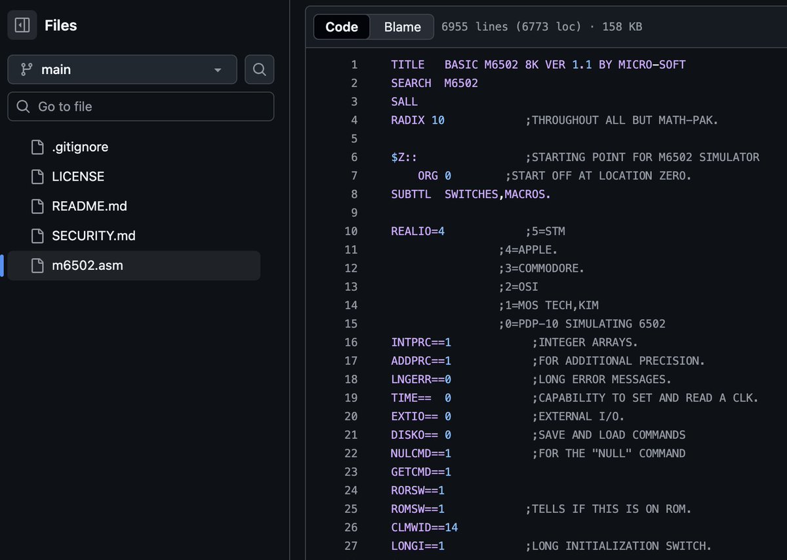This screenshot has height=560, width=787.
Task: Click the REALIO=4 code line
Action: click(417, 231)
